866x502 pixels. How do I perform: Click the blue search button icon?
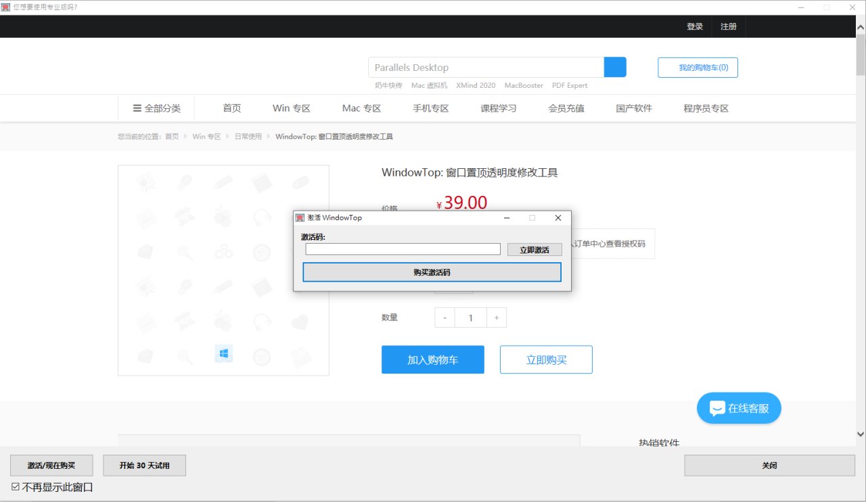615,68
